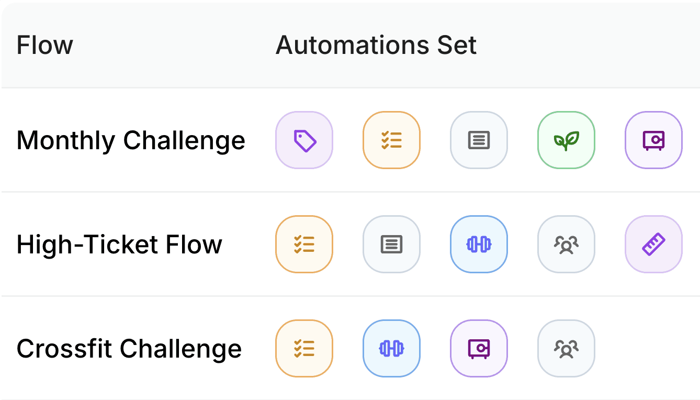The width and height of the screenshot is (700, 400).
Task: Open the purple vault icon in Crossfit Challenge
Action: (479, 349)
